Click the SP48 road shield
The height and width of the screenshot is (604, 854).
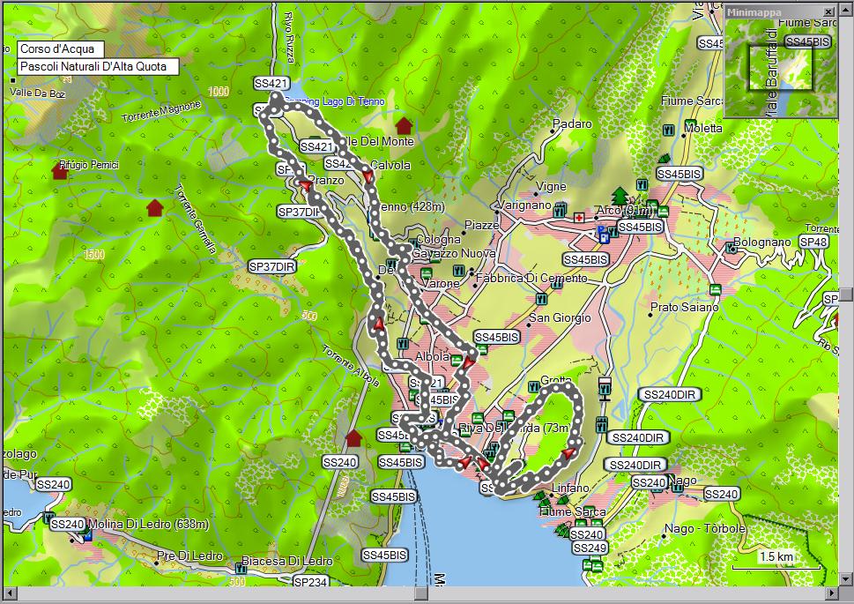[813, 242]
